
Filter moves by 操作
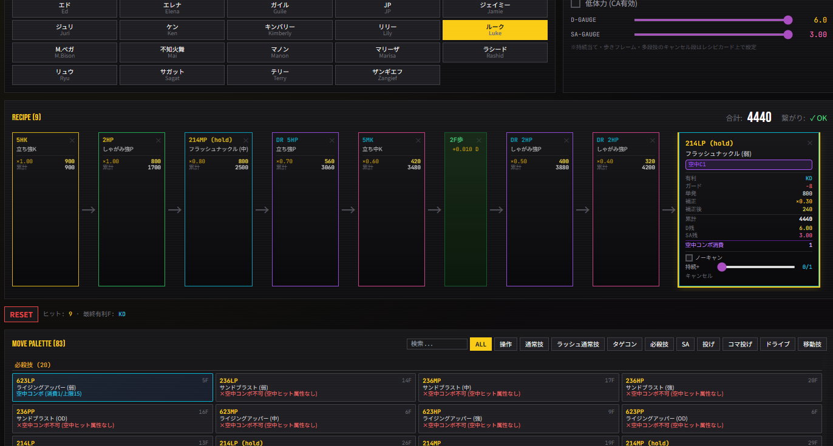pyautogui.click(x=506, y=344)
